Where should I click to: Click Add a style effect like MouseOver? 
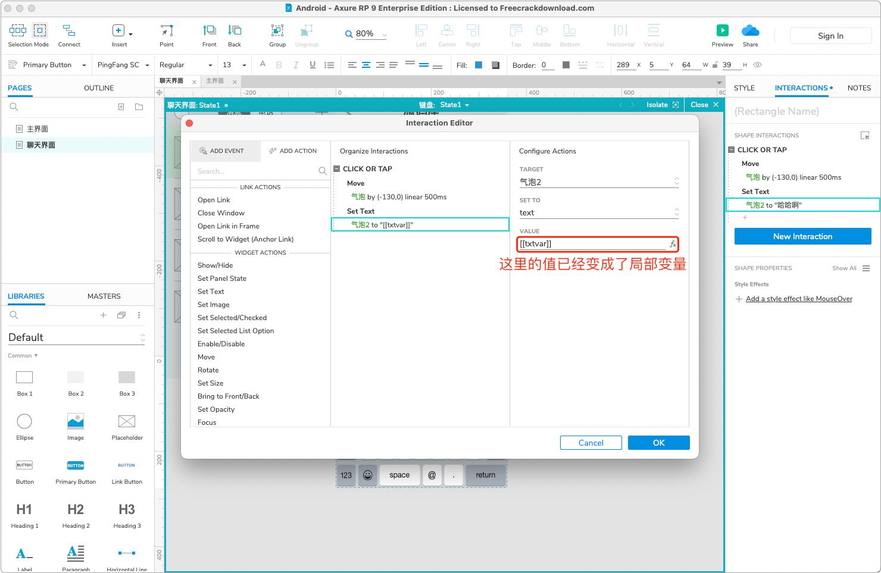[x=799, y=299]
